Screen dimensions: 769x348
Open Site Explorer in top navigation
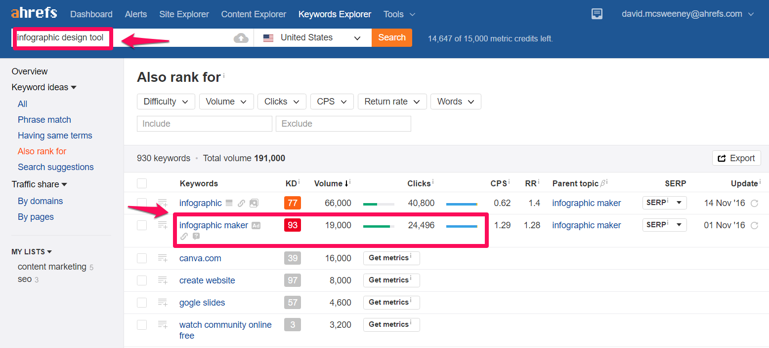[x=184, y=14]
